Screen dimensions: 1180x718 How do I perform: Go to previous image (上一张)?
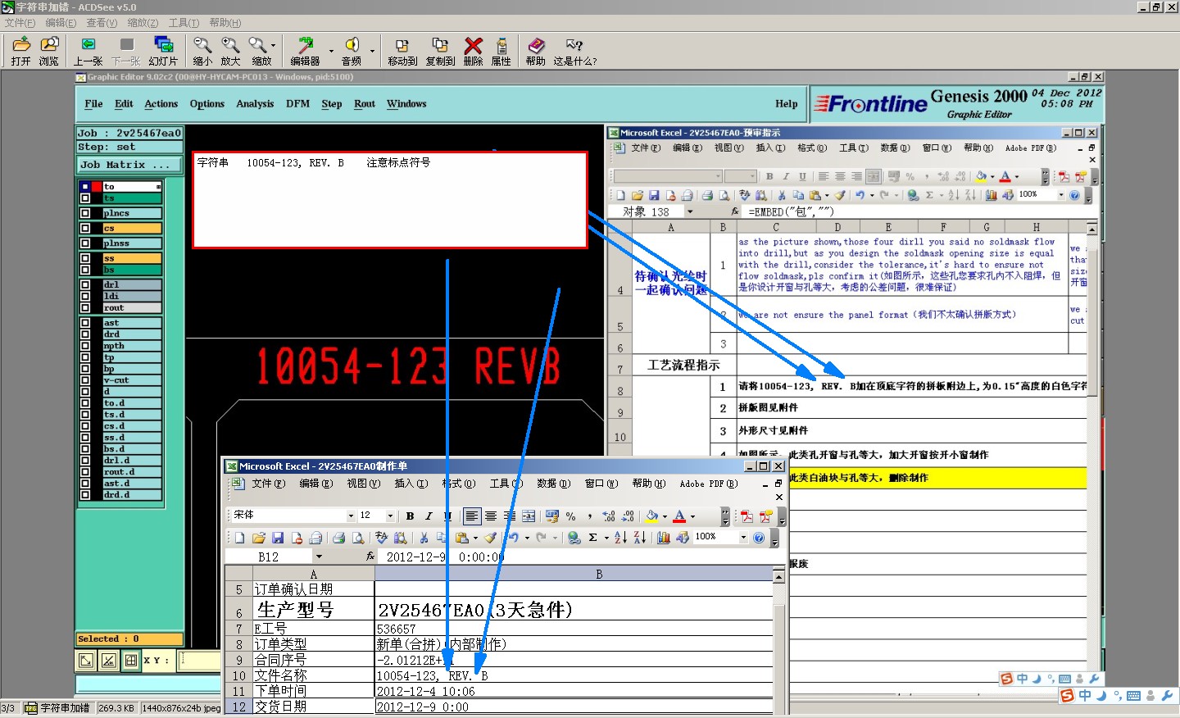(88, 51)
